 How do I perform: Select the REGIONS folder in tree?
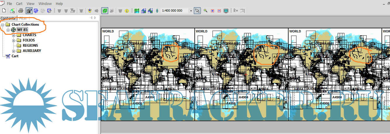pos(30,46)
